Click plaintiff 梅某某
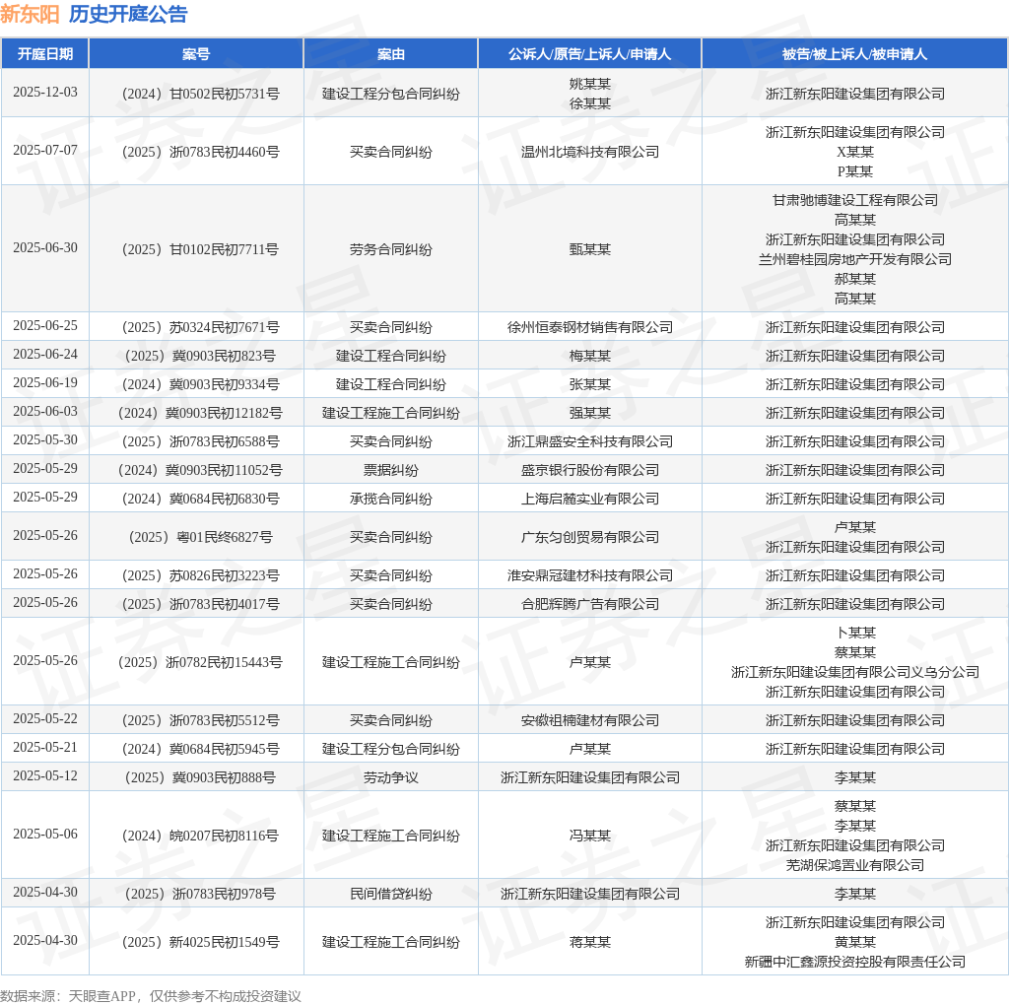The width and height of the screenshot is (1009, 1005). (589, 356)
